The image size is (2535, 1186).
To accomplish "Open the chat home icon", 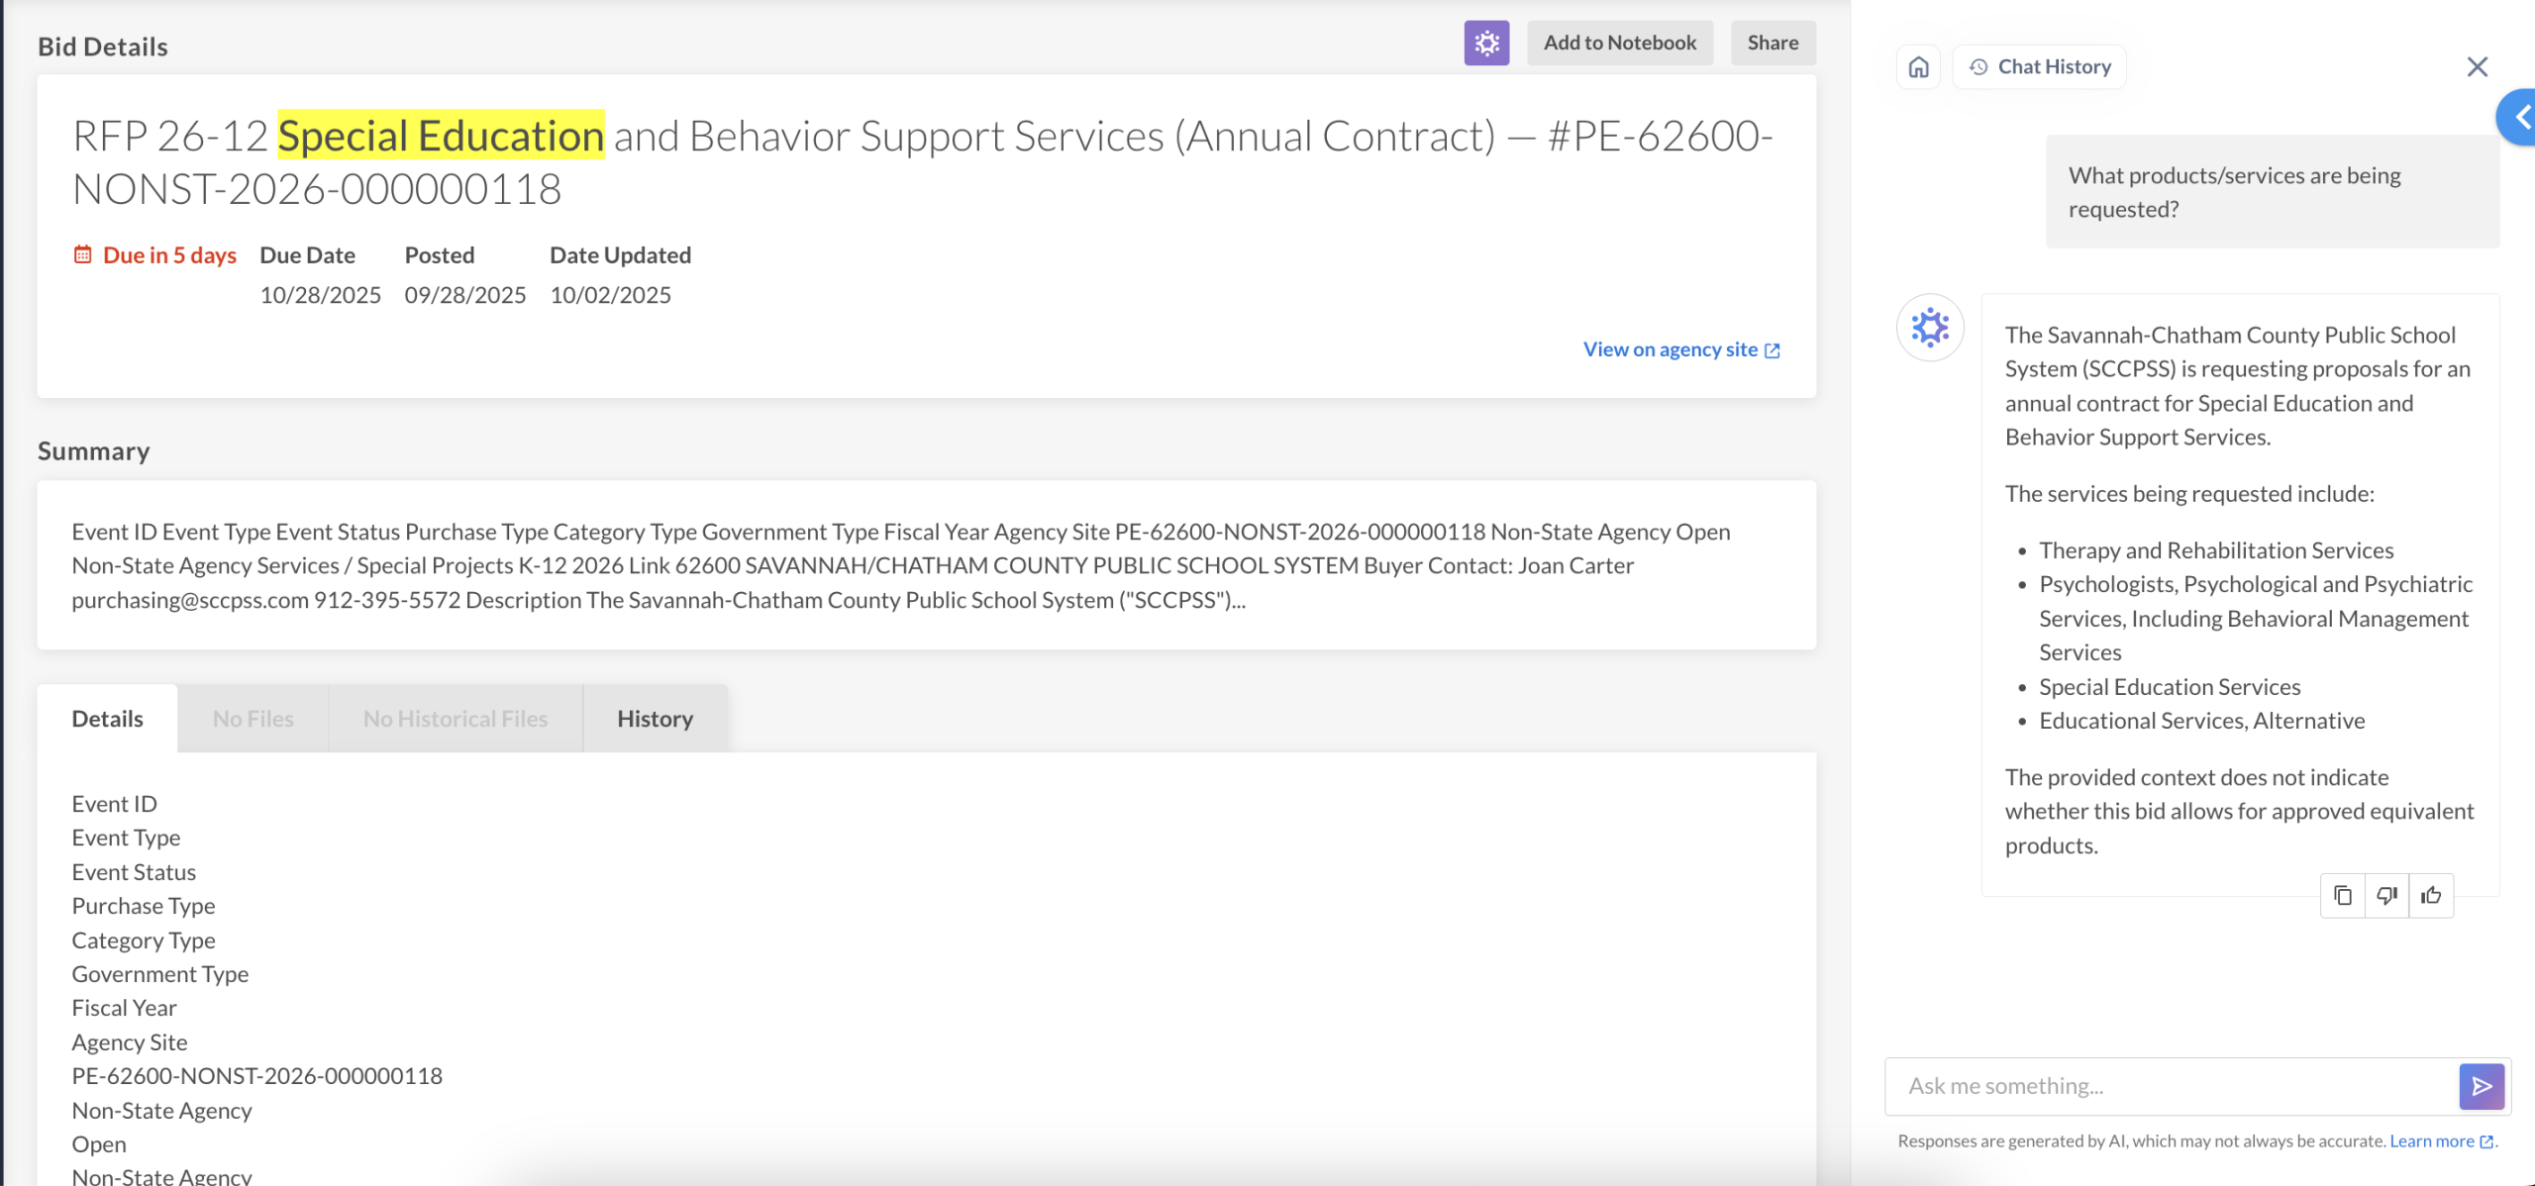I will 1918,66.
